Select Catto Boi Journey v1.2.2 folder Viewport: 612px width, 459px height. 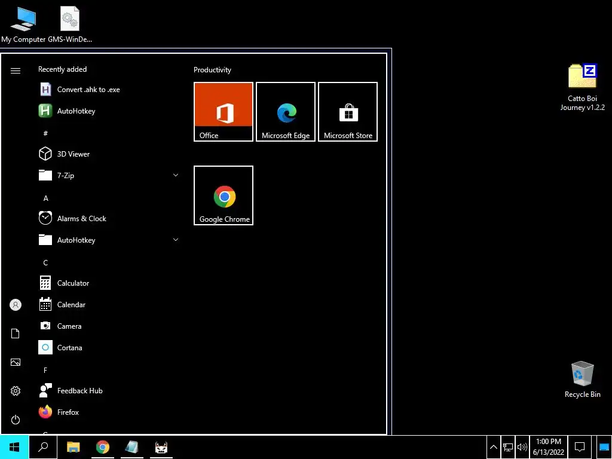pyautogui.click(x=582, y=87)
